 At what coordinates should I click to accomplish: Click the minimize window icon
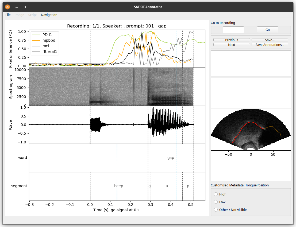coord(17,7)
